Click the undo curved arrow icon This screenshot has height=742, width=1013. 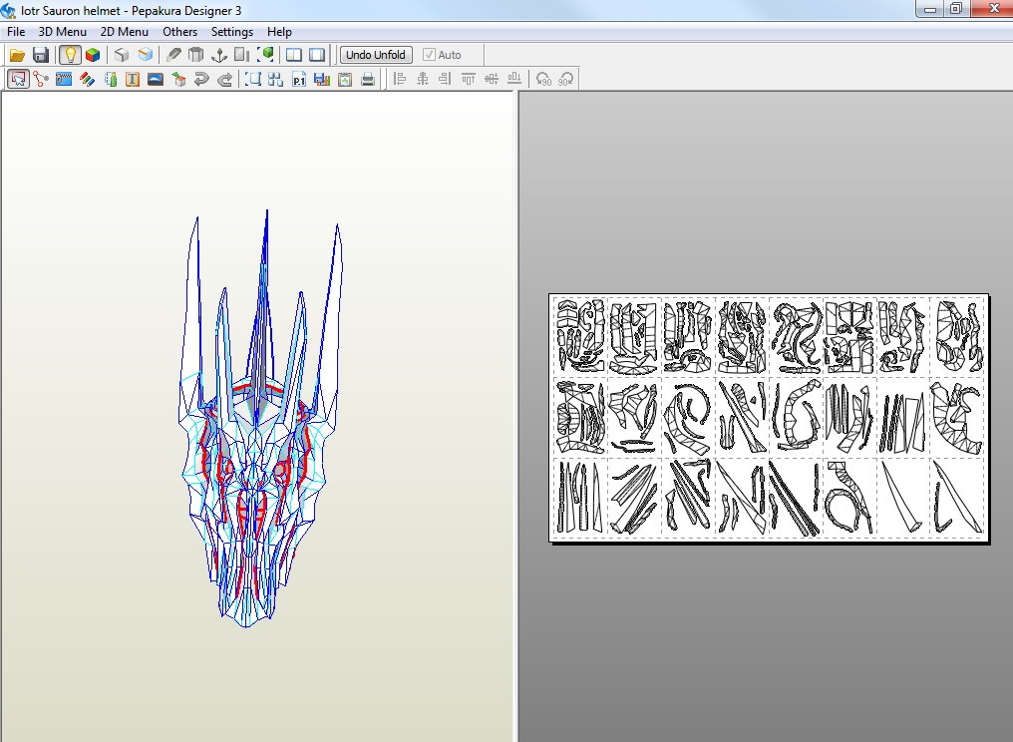201,80
